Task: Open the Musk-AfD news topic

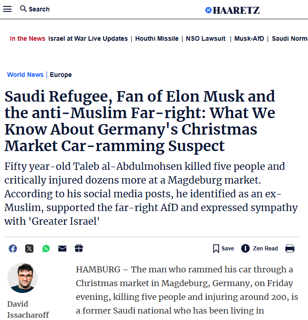Action: tap(249, 39)
